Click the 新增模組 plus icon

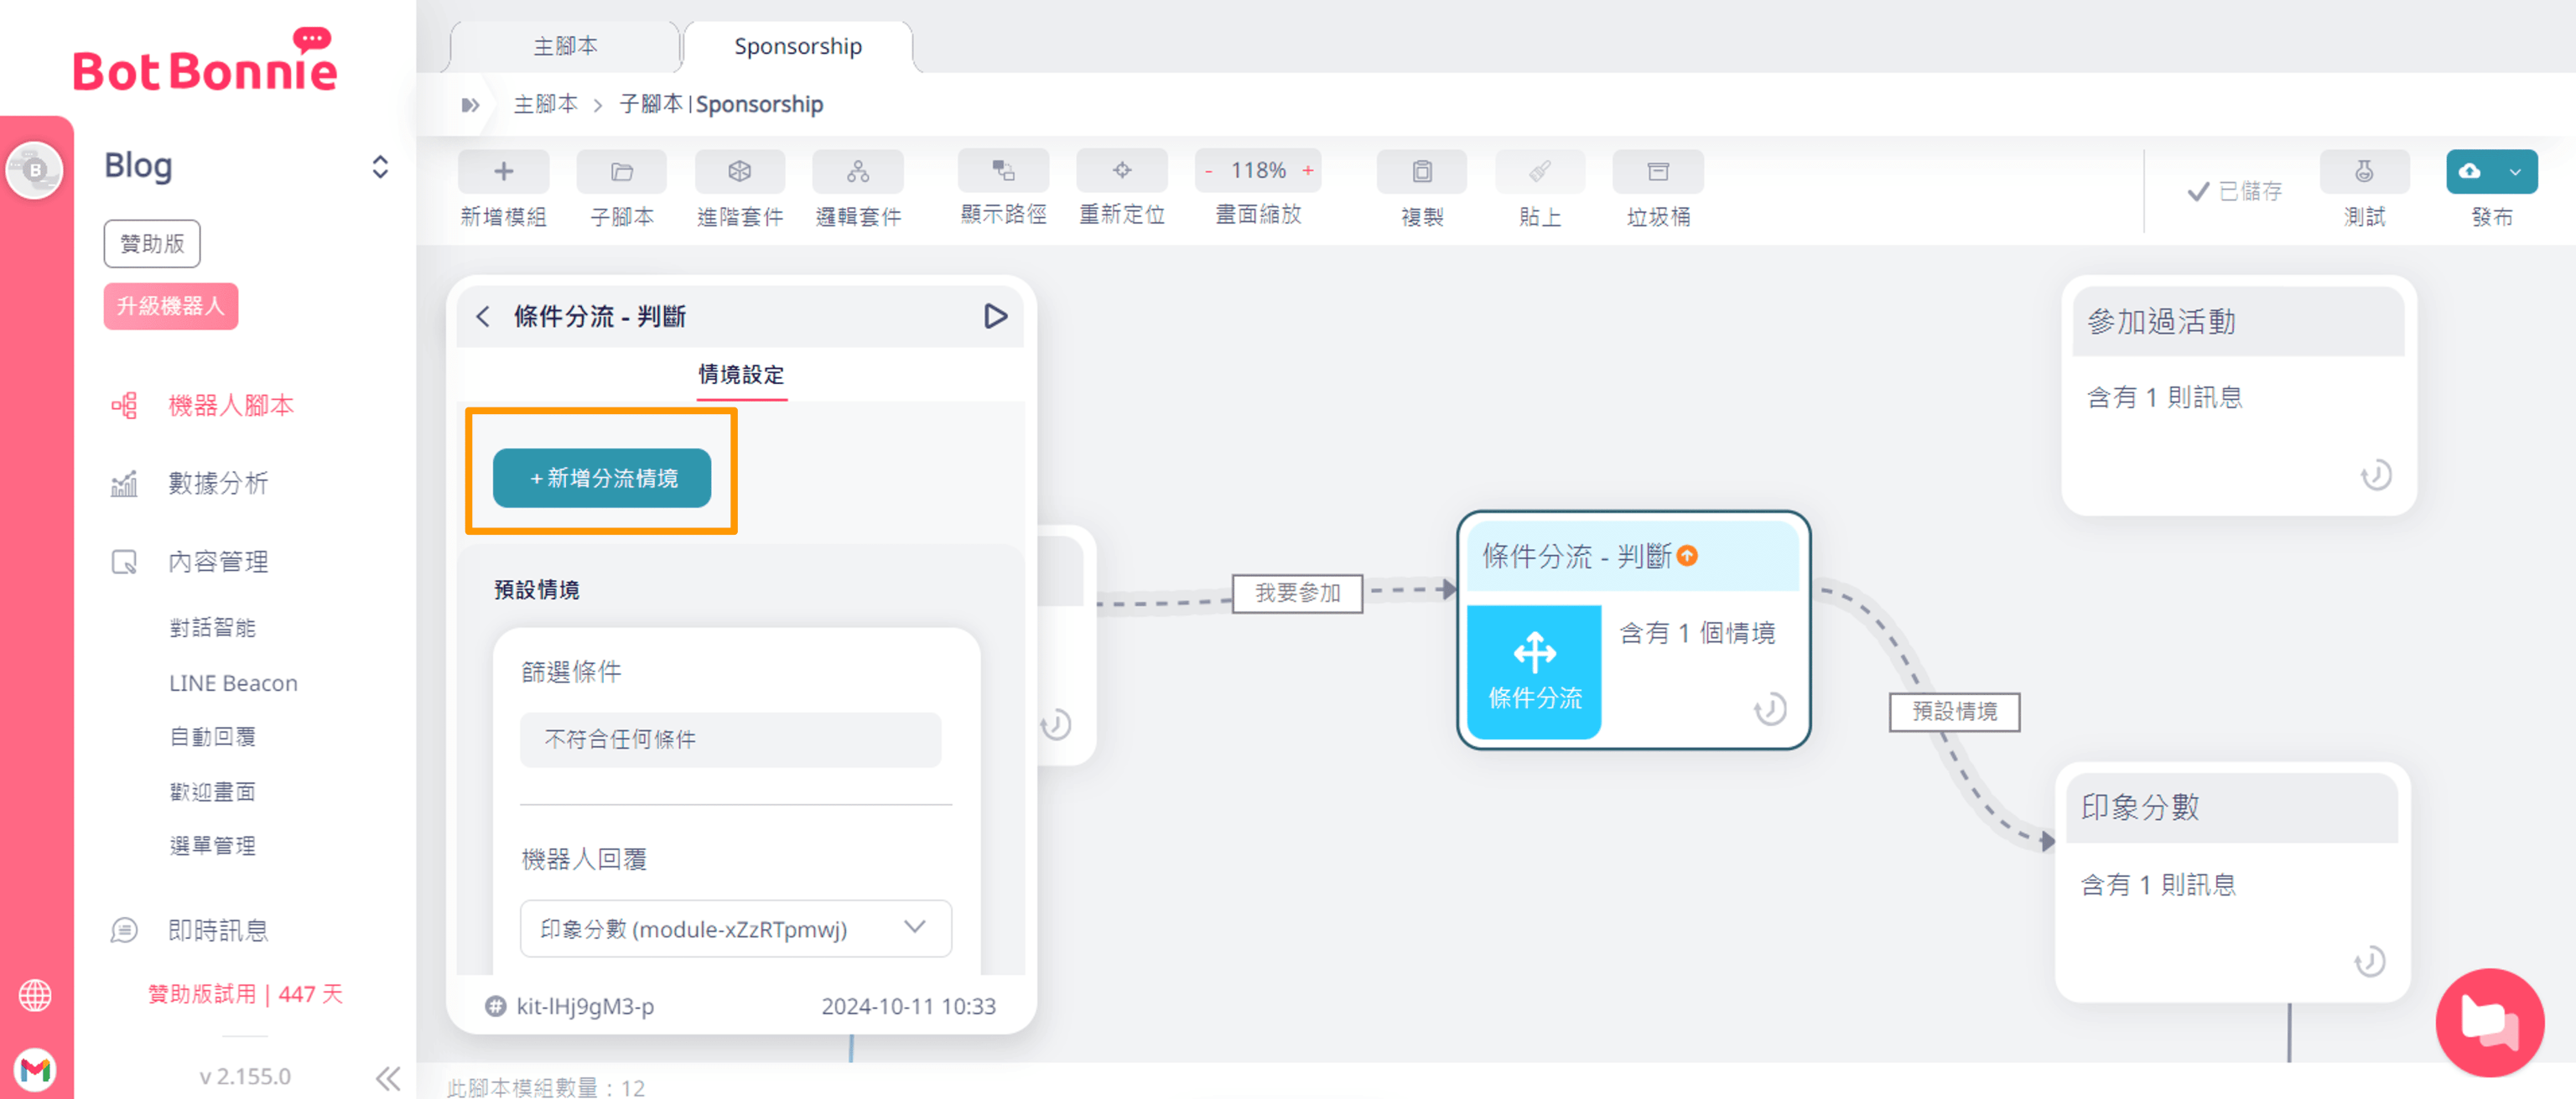[x=503, y=172]
